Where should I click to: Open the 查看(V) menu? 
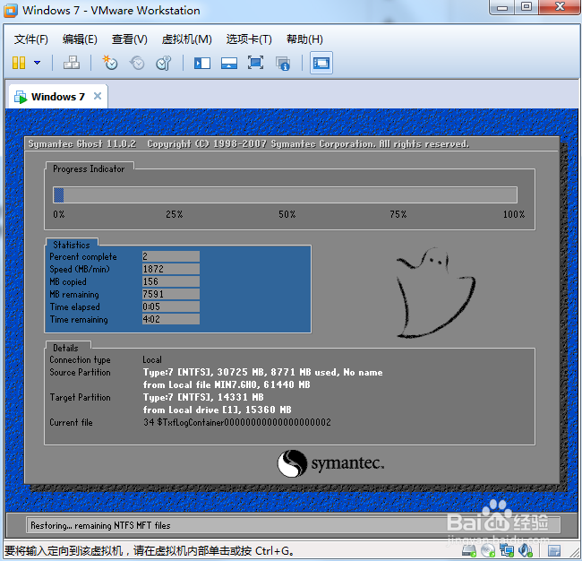click(x=130, y=39)
